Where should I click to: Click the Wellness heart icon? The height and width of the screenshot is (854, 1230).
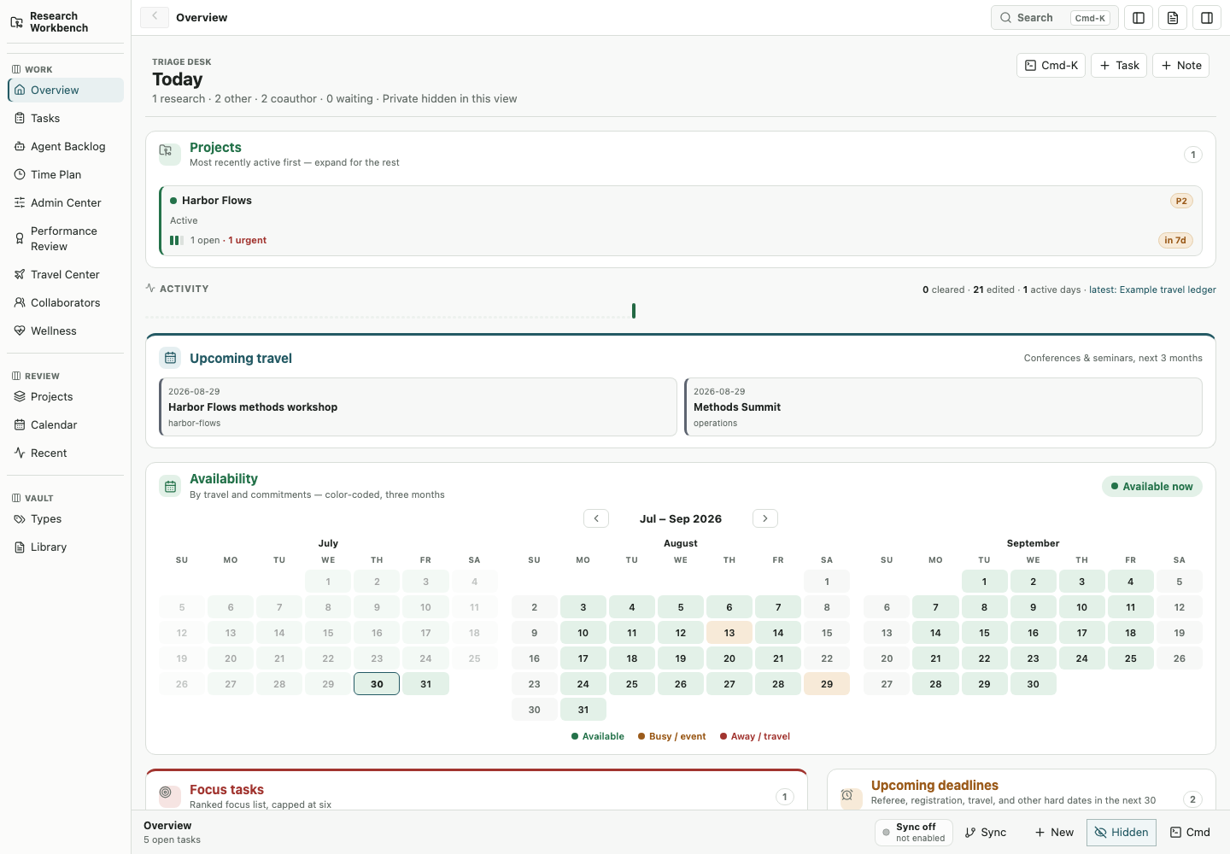tap(20, 330)
